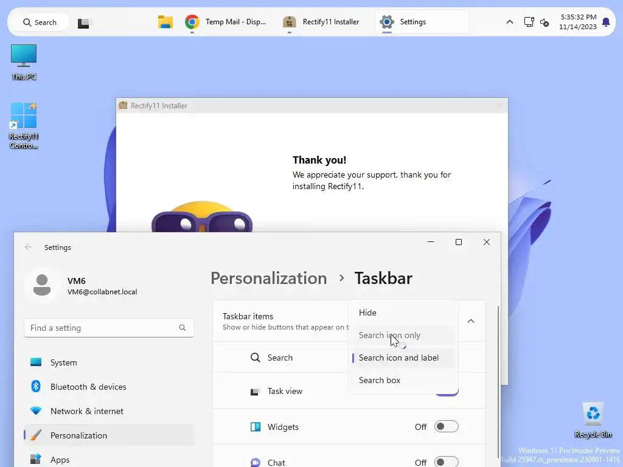Image resolution: width=623 pixels, height=467 pixels.
Task: Go back in Settings window
Action: point(29,247)
